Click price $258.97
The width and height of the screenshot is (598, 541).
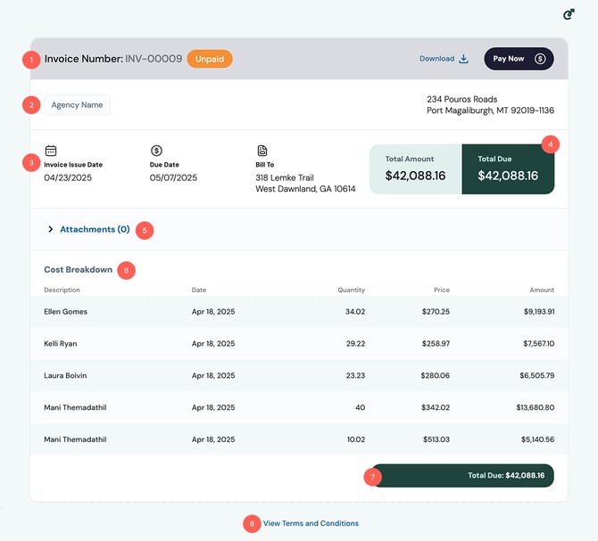(x=436, y=343)
